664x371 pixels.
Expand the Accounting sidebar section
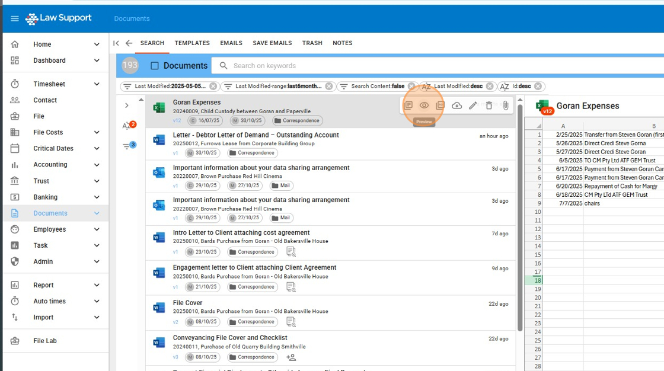pos(97,165)
